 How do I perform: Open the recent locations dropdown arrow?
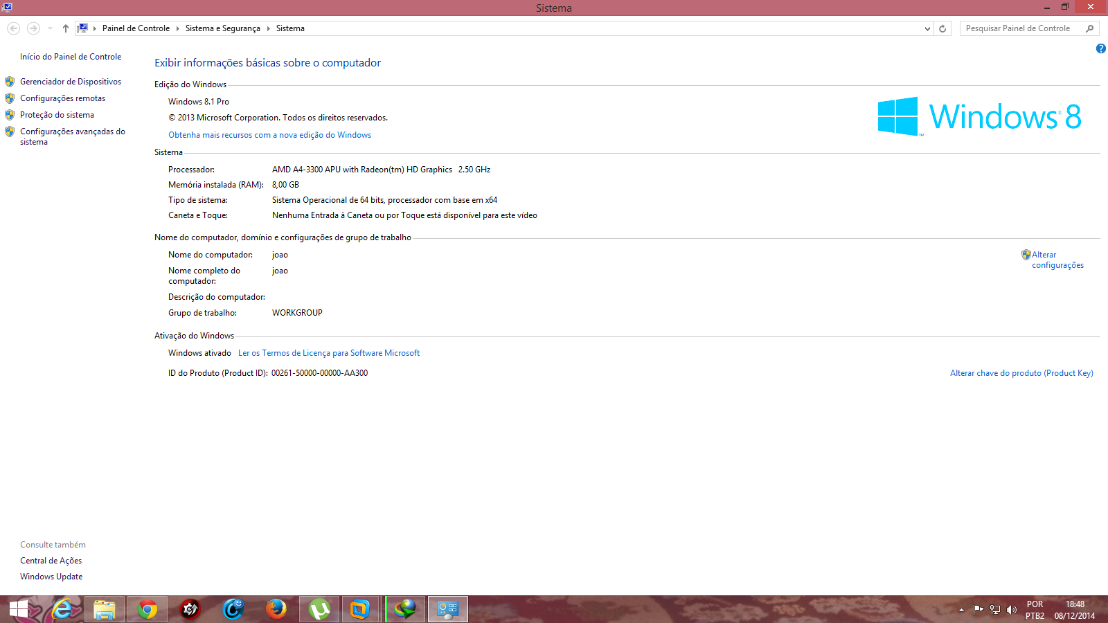click(50, 28)
